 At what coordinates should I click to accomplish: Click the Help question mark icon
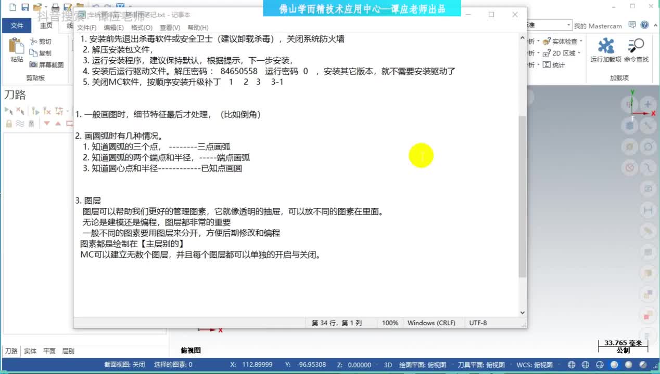(645, 25)
